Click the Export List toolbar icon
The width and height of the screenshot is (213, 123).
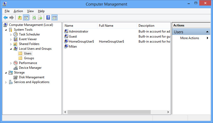[40, 17]
